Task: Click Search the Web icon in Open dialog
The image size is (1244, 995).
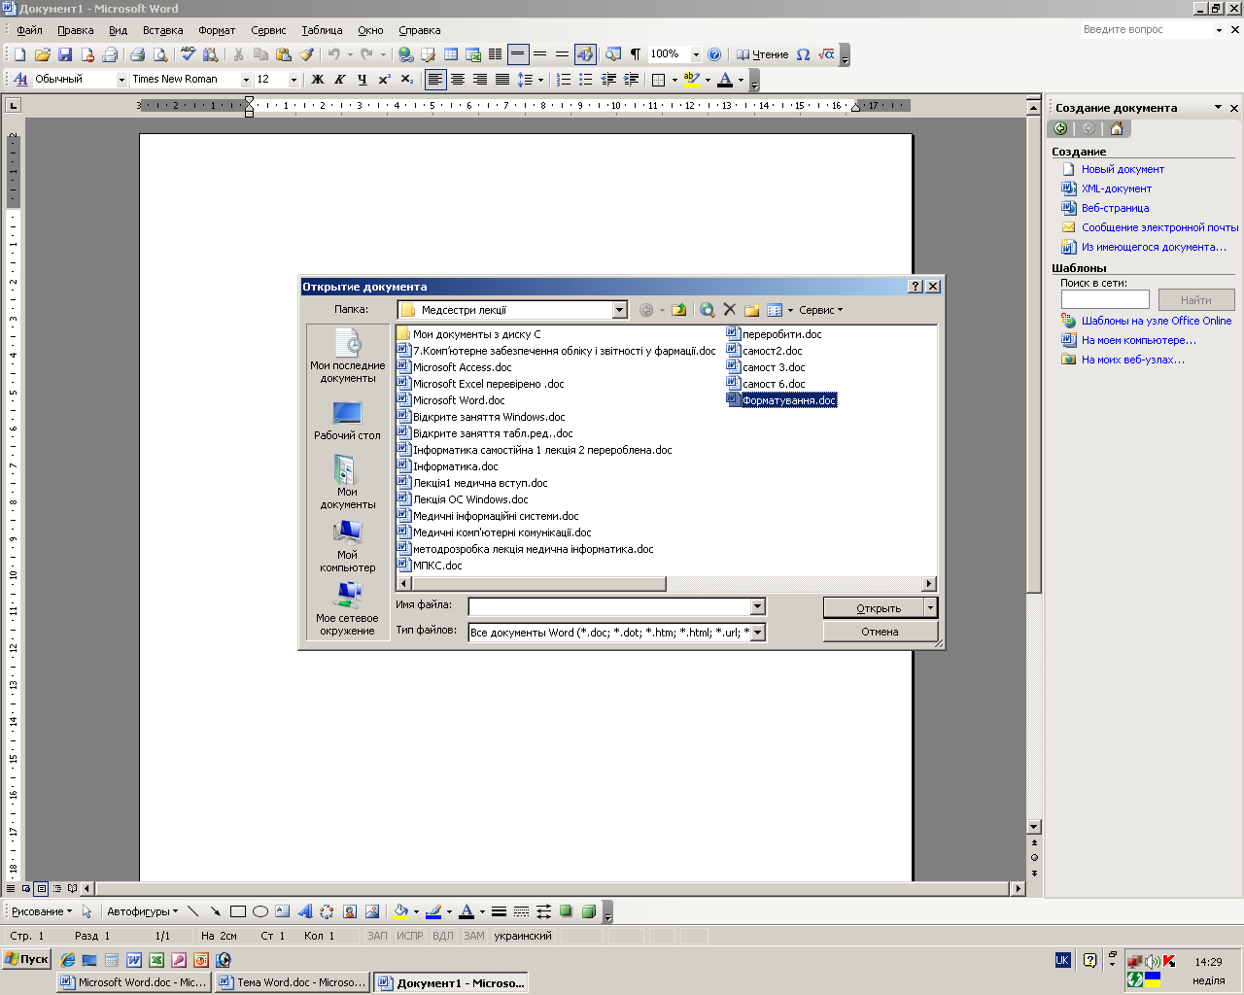Action: pos(708,310)
